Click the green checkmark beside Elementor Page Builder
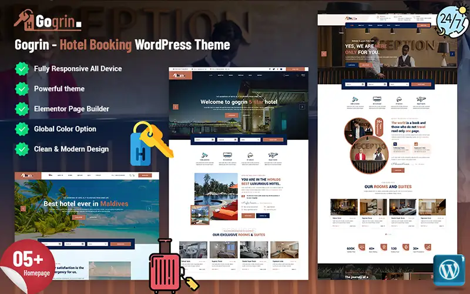The image size is (470, 294). point(22,109)
